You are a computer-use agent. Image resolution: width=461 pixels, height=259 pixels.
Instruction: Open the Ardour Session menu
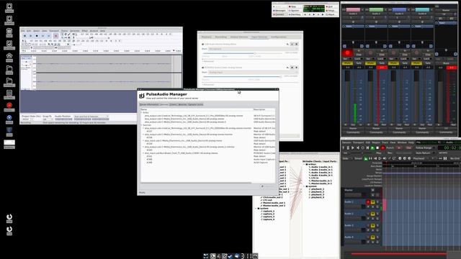coord(346,142)
